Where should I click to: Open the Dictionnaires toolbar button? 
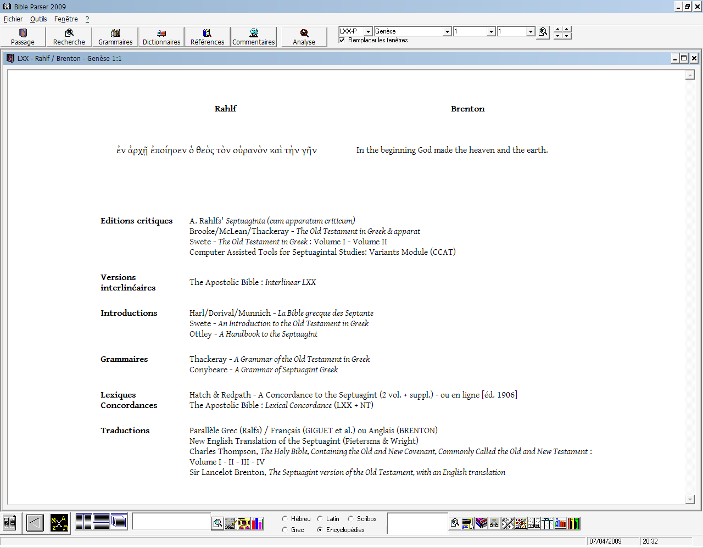161,37
